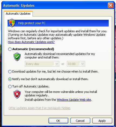The width and height of the screenshot is (116, 127).
Task: Click Offer updates again that I've previously hidden
Action: point(39,108)
